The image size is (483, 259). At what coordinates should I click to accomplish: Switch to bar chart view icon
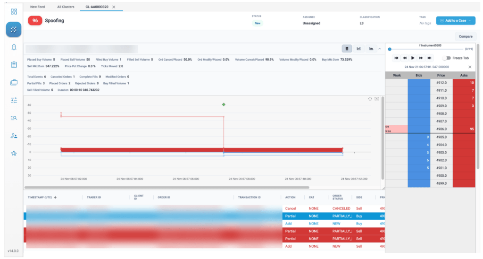371,49
